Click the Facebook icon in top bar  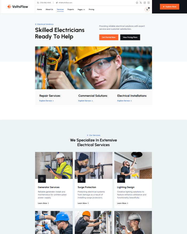tap(137, 3)
